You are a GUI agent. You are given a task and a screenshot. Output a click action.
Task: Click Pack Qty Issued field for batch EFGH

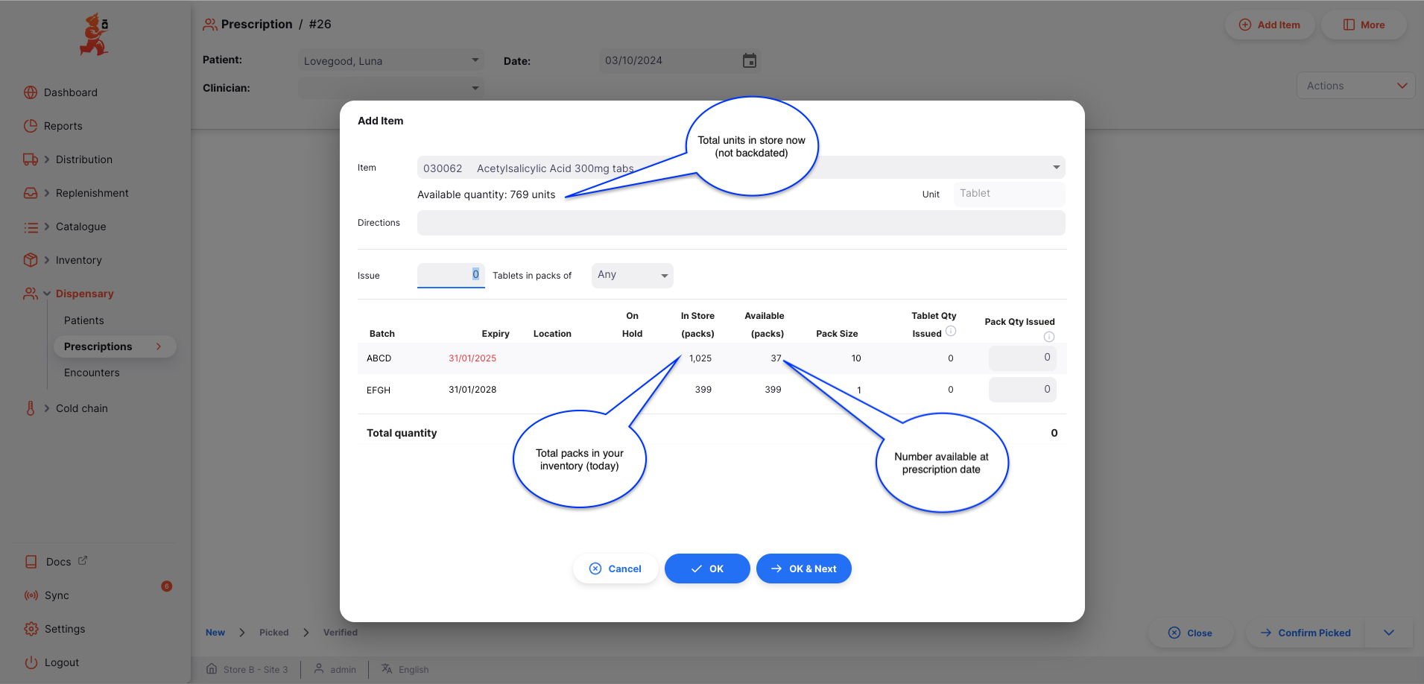1022,390
